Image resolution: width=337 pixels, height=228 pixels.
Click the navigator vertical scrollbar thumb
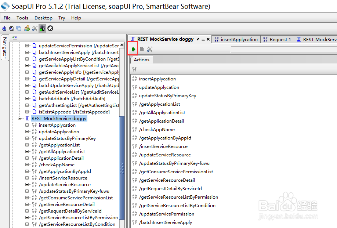point(122,168)
